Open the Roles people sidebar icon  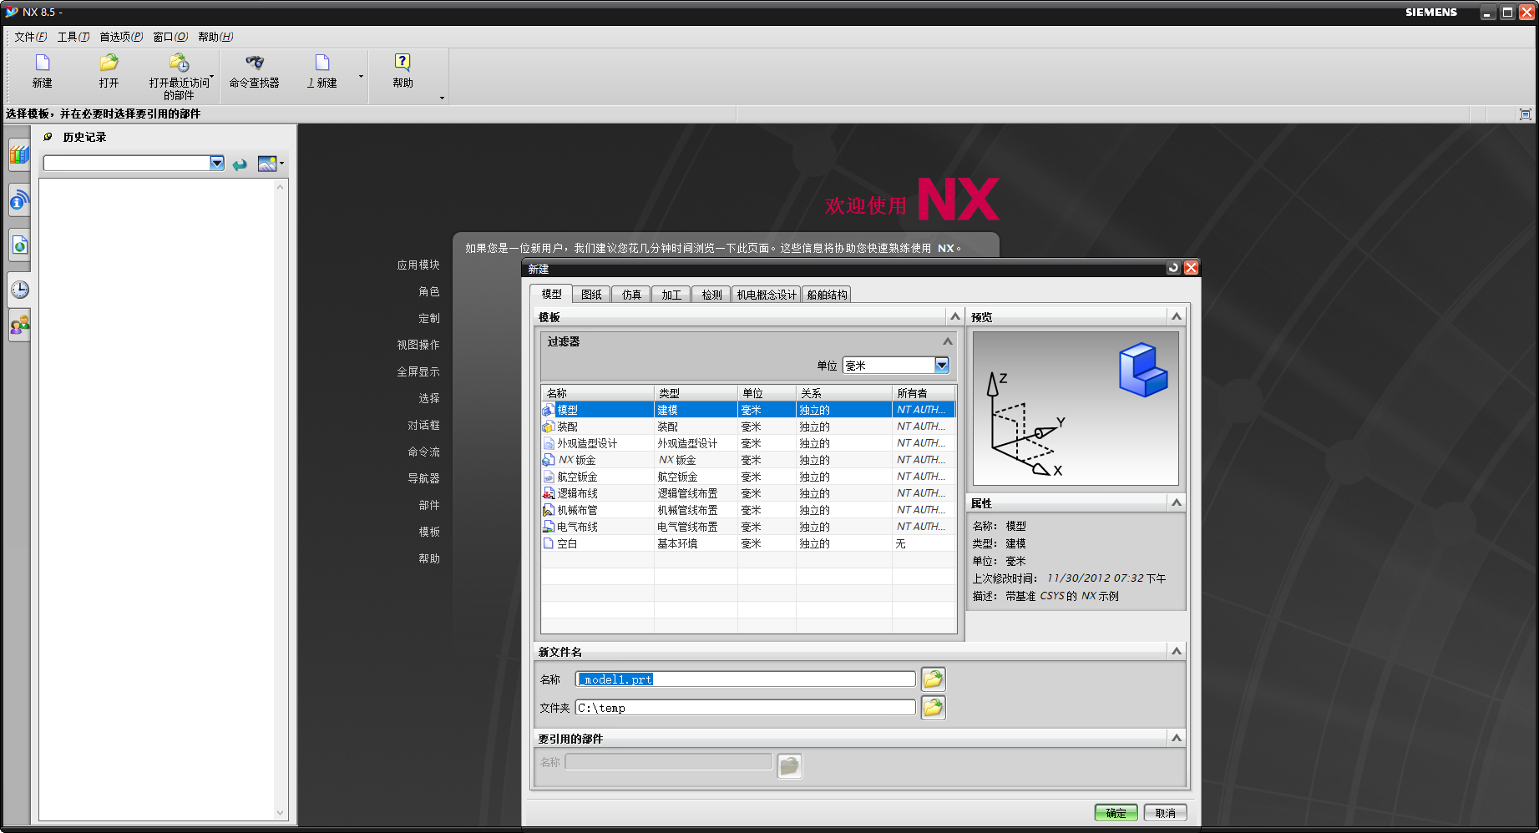pyautogui.click(x=19, y=325)
